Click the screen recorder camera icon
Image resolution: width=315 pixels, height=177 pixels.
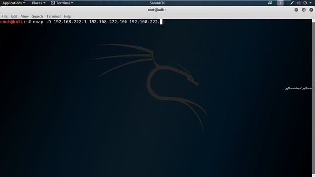270,3
